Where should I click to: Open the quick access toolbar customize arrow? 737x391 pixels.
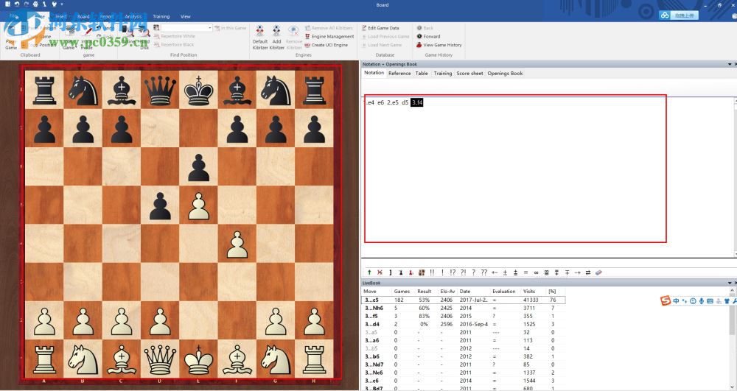pyautogui.click(x=62, y=4)
